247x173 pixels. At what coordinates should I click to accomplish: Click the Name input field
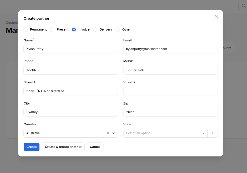(x=71, y=49)
